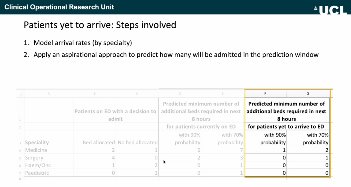Click the Surgery cell in column A
Image resolution: width=351 pixels, height=187 pixels.
(34, 158)
